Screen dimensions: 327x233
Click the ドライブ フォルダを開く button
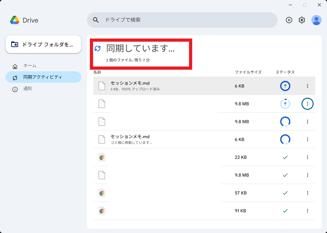43,44
